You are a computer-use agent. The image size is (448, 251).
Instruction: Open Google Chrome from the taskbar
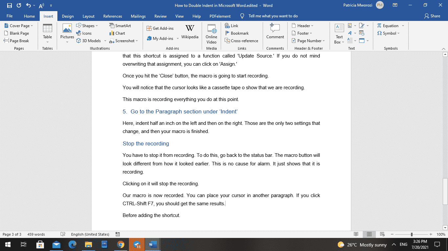pos(121,244)
